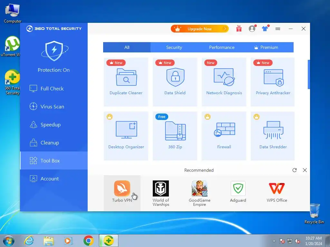Open the Computer desktop icon

point(13,14)
